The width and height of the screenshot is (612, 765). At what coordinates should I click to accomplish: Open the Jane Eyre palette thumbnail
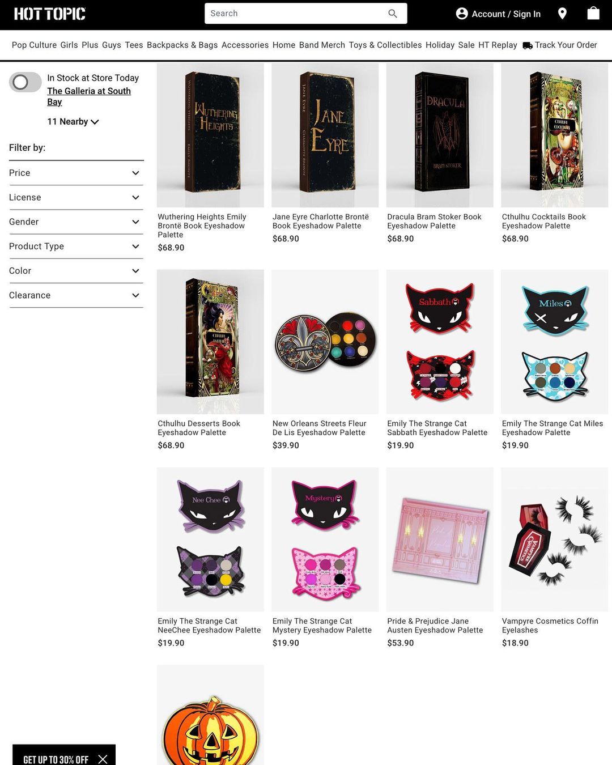(325, 135)
